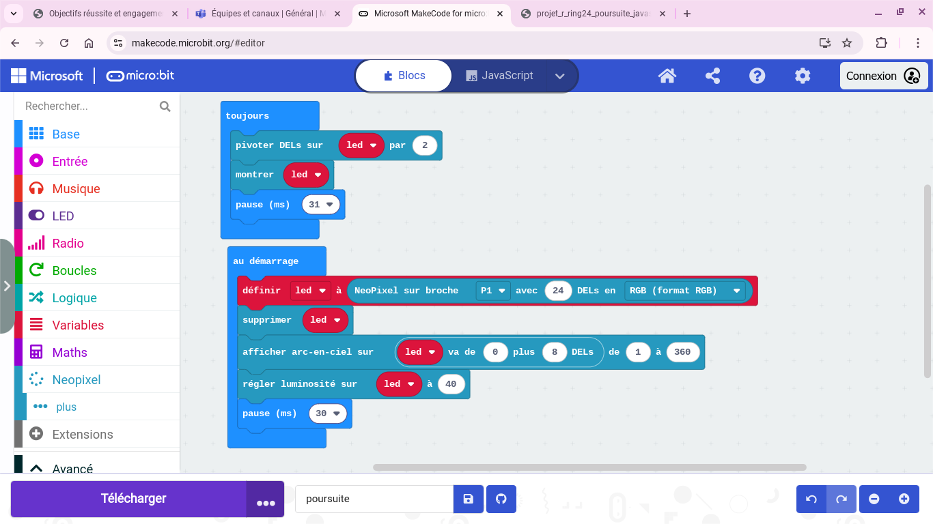The width and height of the screenshot is (933, 524).
Task: Redo the change in the editor
Action: click(841, 499)
